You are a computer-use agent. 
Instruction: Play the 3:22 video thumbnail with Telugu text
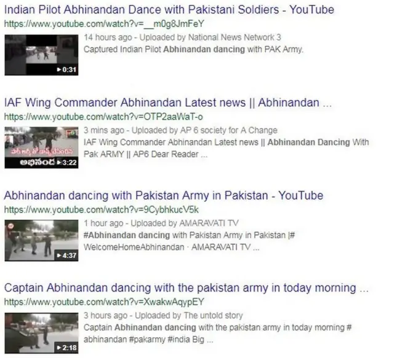click(x=41, y=147)
